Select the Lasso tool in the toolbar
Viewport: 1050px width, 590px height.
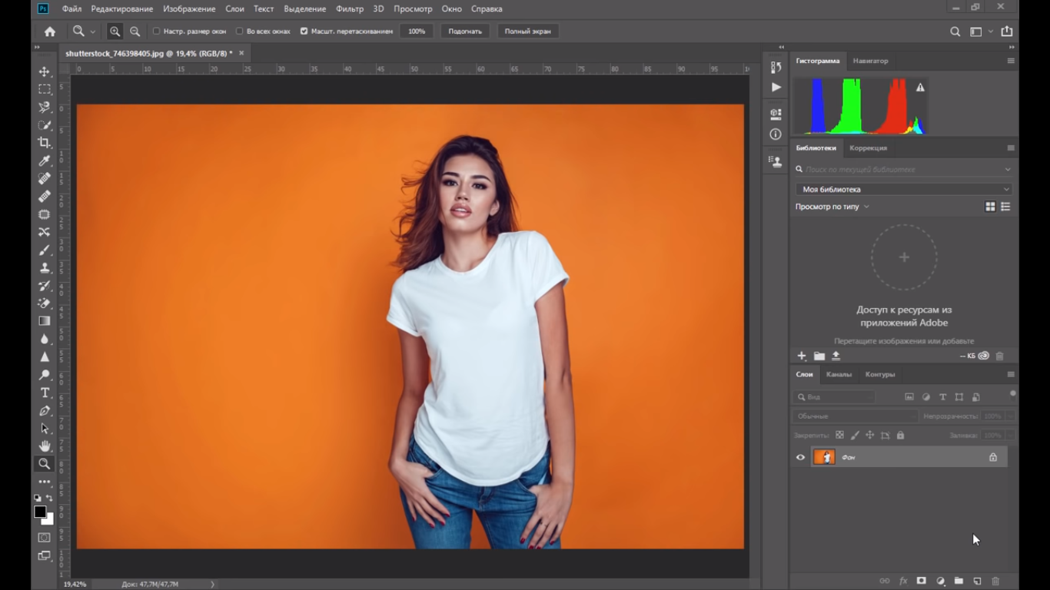tap(45, 107)
